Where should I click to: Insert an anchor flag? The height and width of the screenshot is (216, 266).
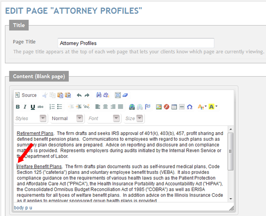click(147, 107)
